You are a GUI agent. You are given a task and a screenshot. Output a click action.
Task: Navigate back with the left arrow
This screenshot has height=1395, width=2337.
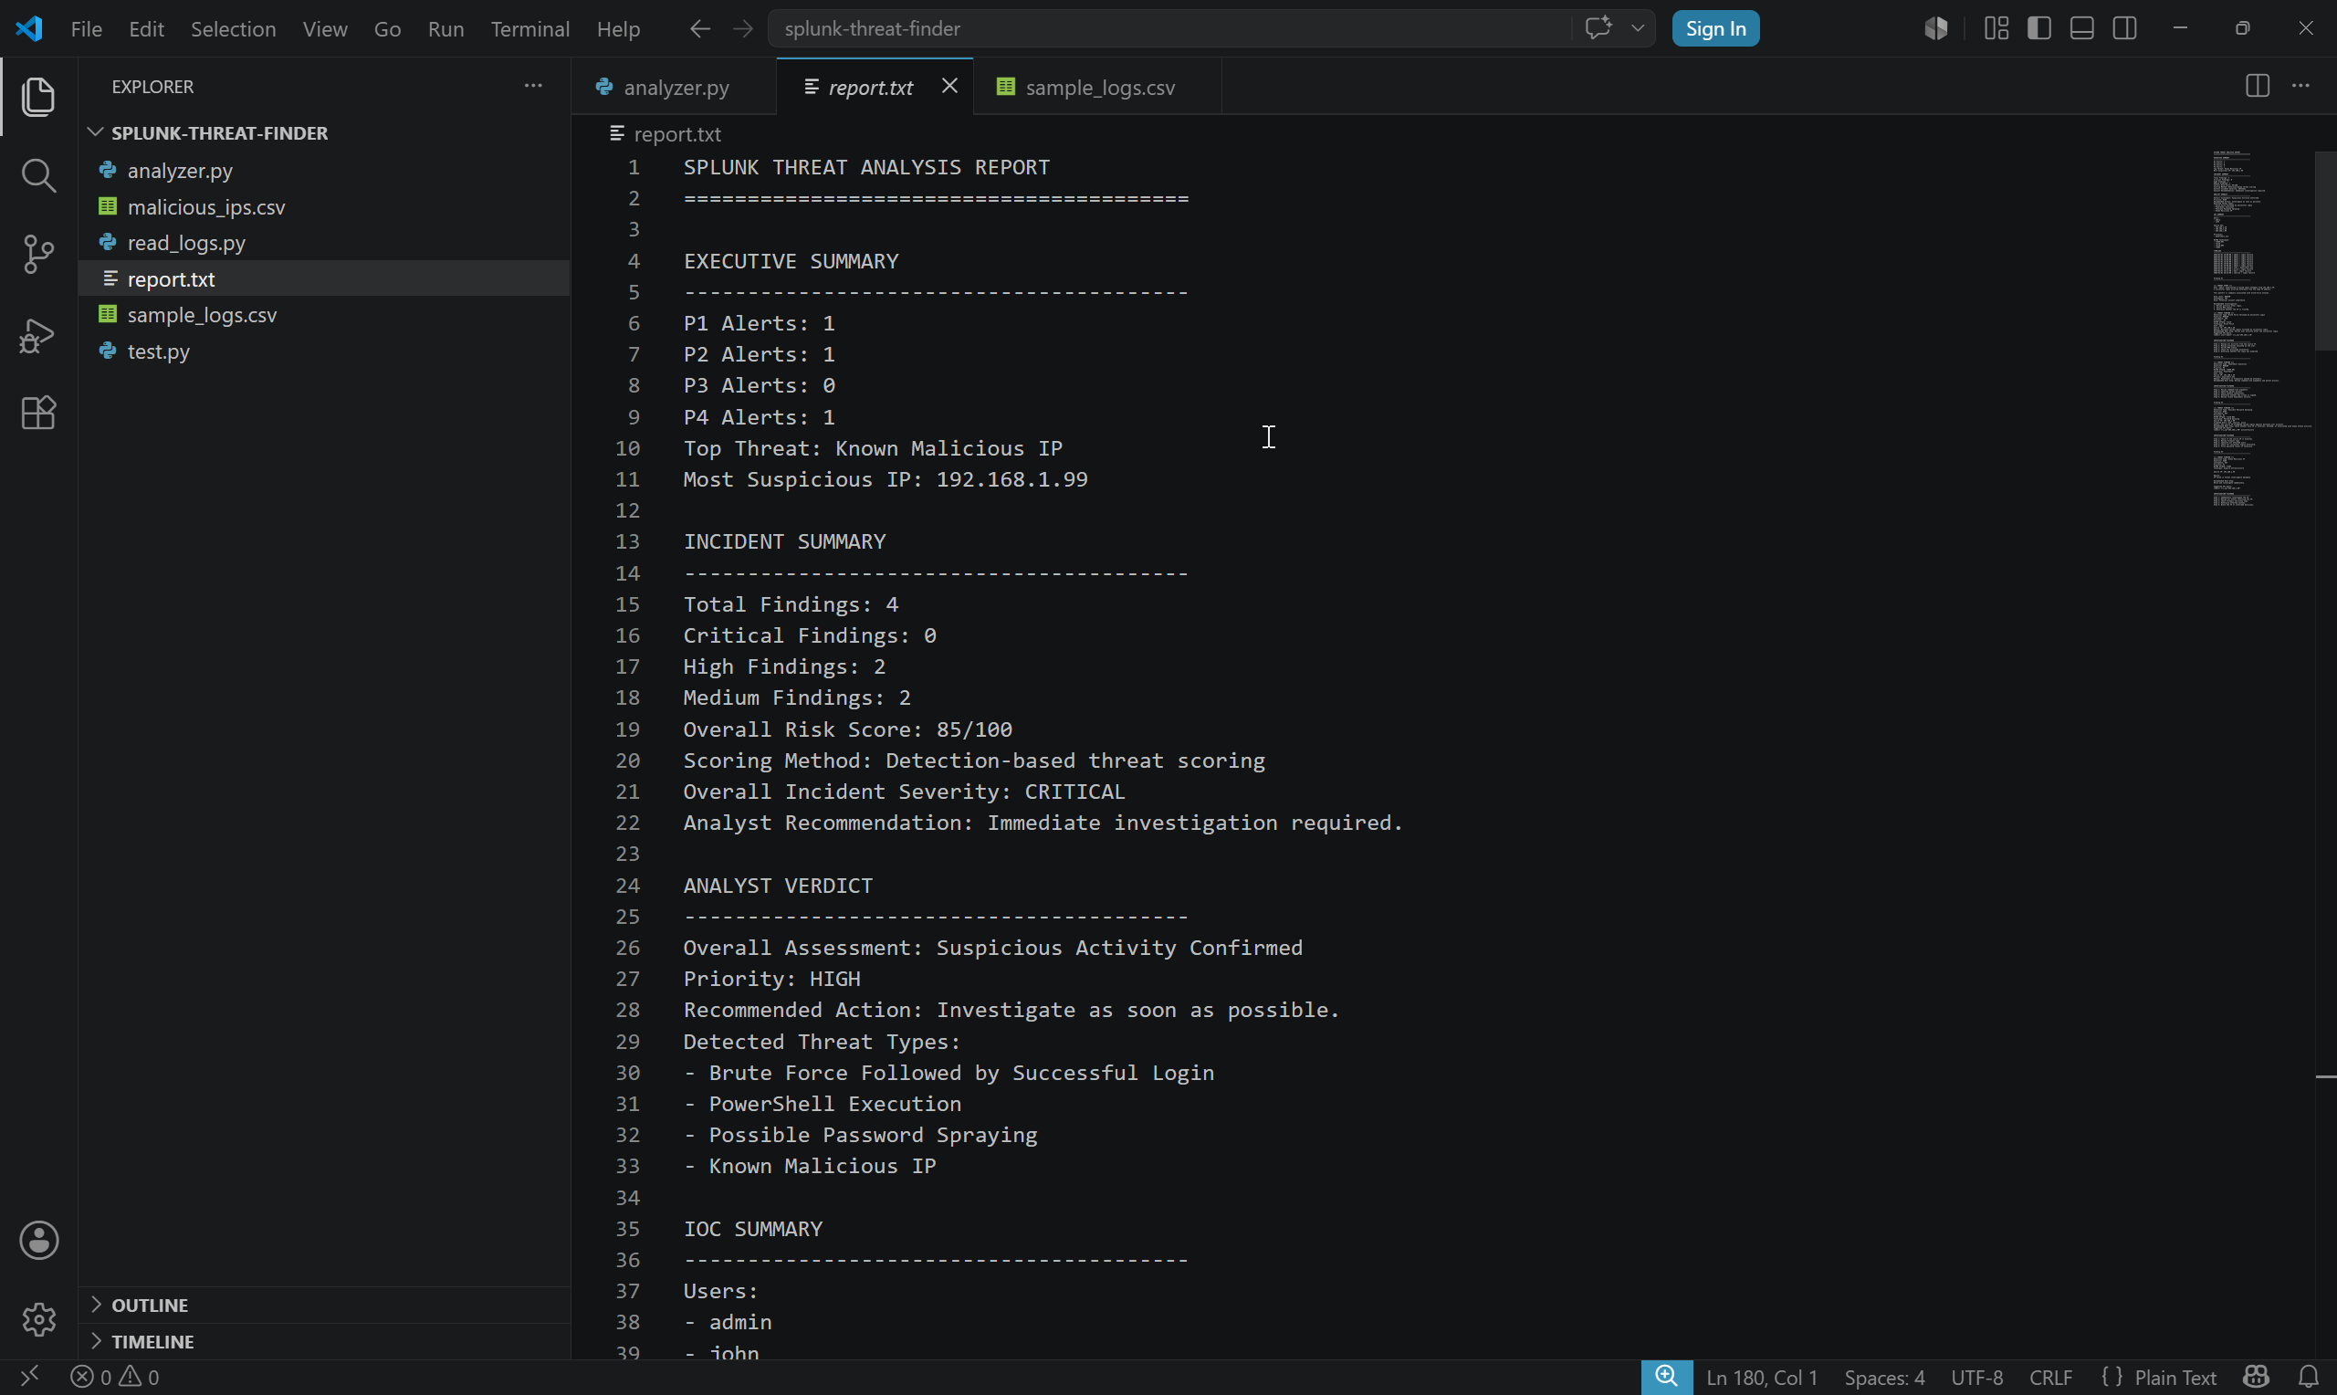tap(699, 29)
